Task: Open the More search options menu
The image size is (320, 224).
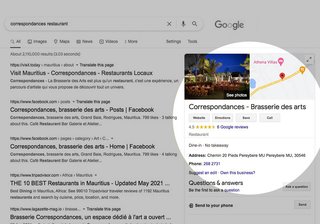Action: click(x=131, y=42)
